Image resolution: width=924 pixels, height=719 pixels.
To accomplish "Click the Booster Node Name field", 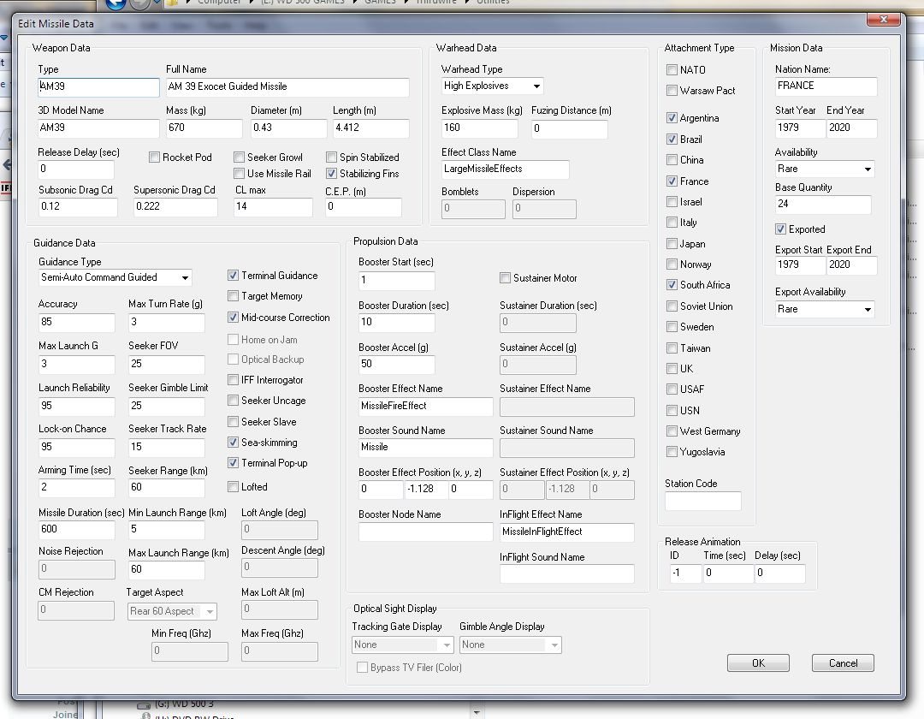I will pyautogui.click(x=425, y=532).
